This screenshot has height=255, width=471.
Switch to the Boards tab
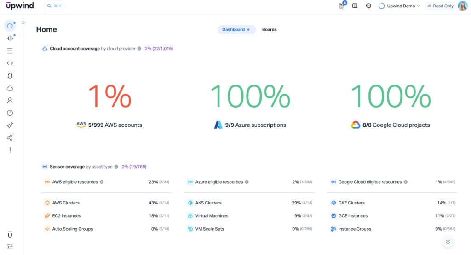pos(269,29)
